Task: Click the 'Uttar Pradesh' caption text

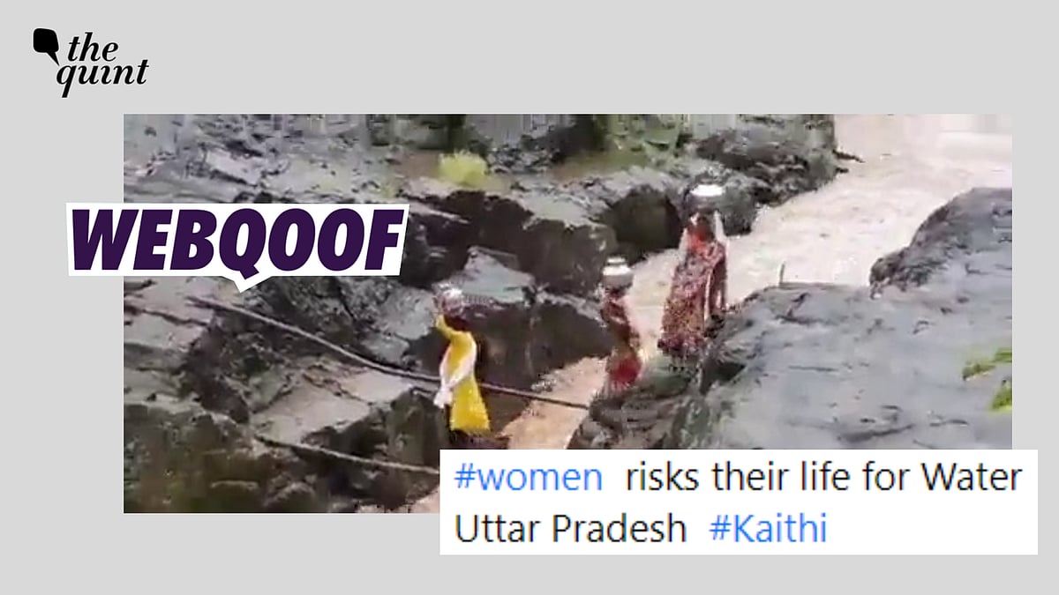Action: click(569, 529)
